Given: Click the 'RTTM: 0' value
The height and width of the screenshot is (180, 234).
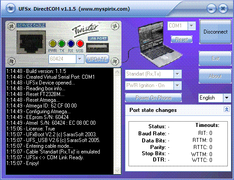Looking at the screenshot, I should point(202,140).
